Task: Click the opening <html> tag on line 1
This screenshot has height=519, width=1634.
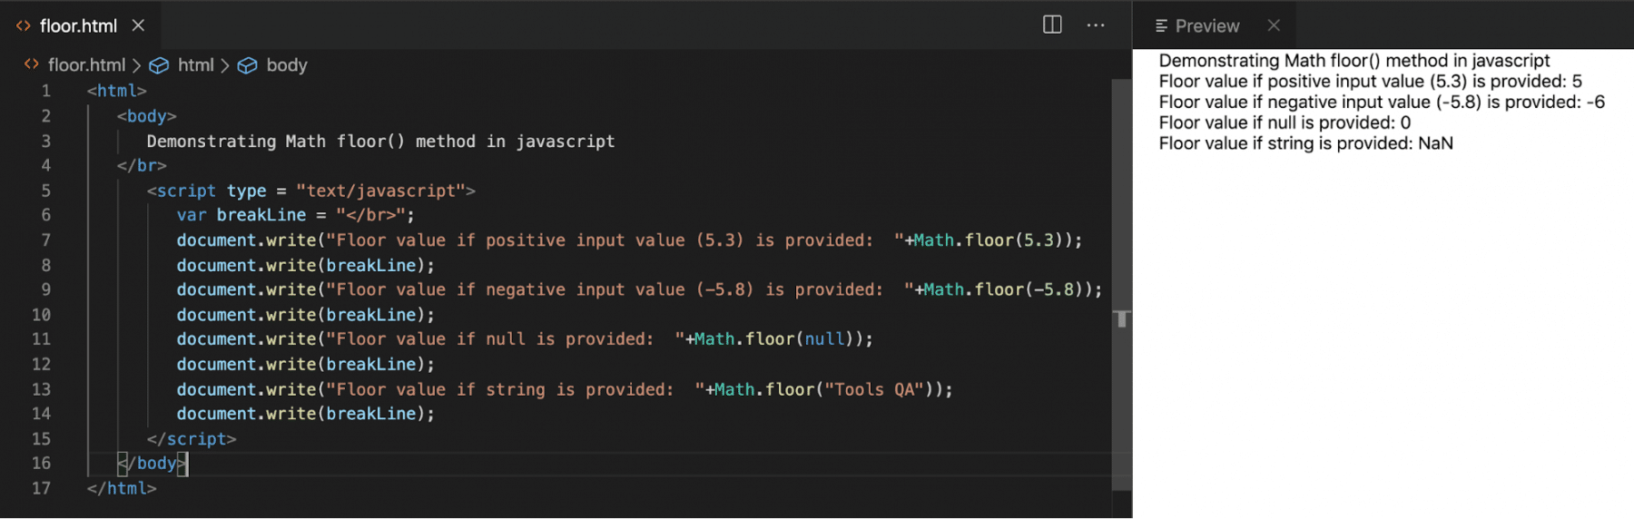Action: pos(116,91)
